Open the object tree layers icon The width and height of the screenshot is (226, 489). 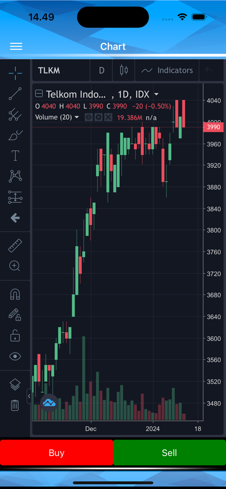(15, 384)
